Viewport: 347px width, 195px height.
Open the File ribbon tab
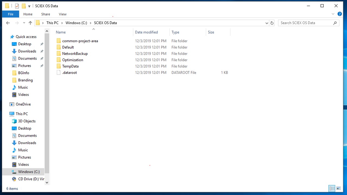[x=11, y=14]
